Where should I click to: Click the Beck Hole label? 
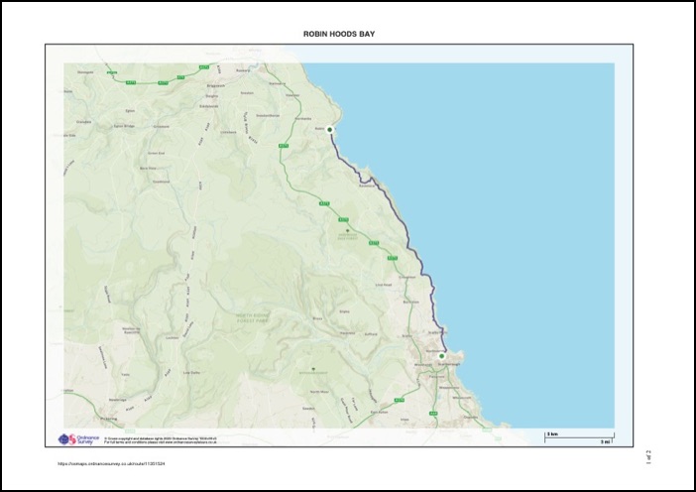point(148,169)
